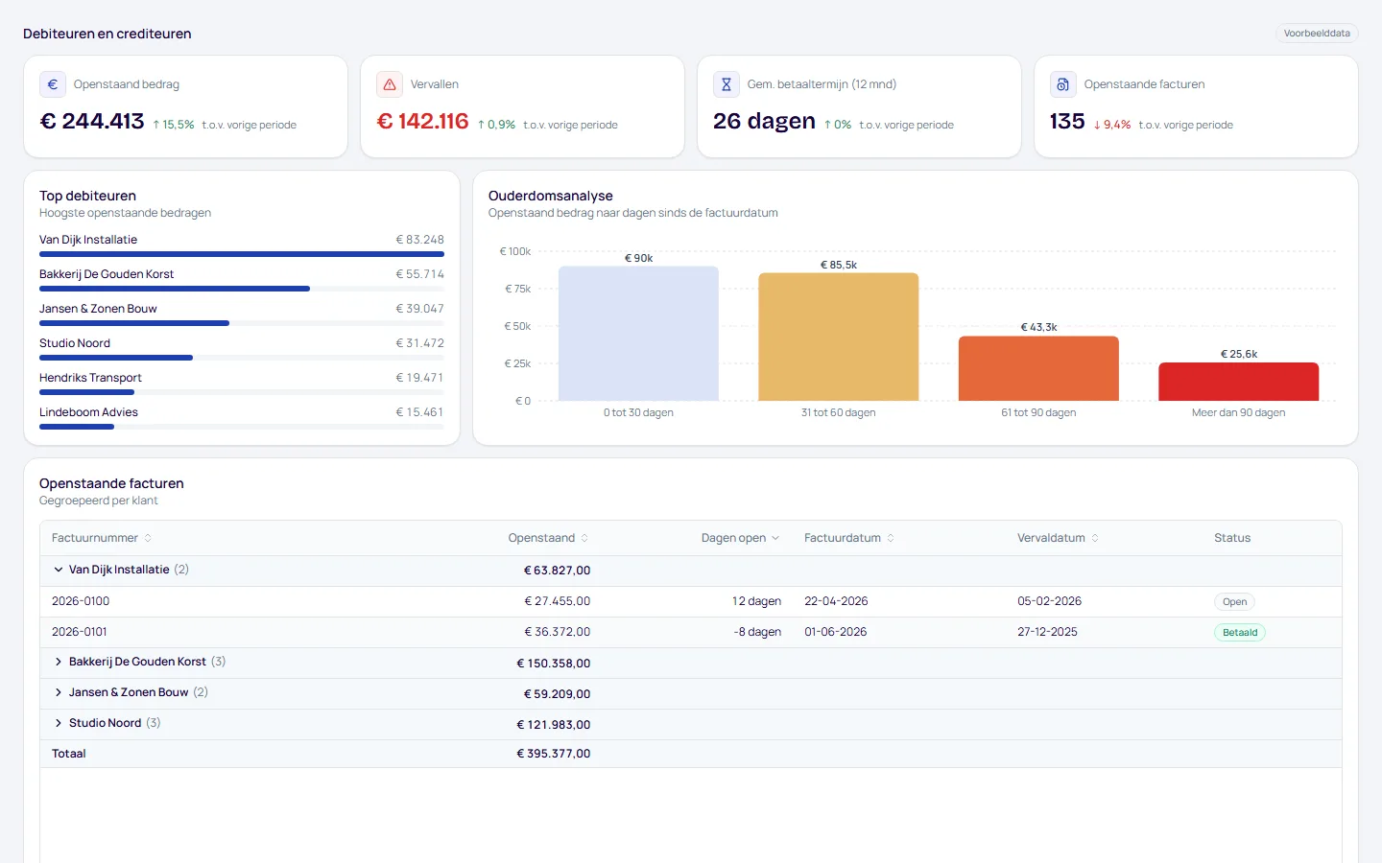1382x863 pixels.
Task: Click the 0 tot 30 dagen bar
Action: click(x=638, y=334)
